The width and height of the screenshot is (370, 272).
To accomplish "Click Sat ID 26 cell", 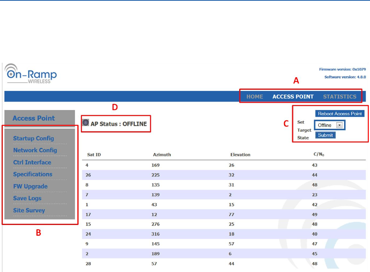I will (x=88, y=175).
